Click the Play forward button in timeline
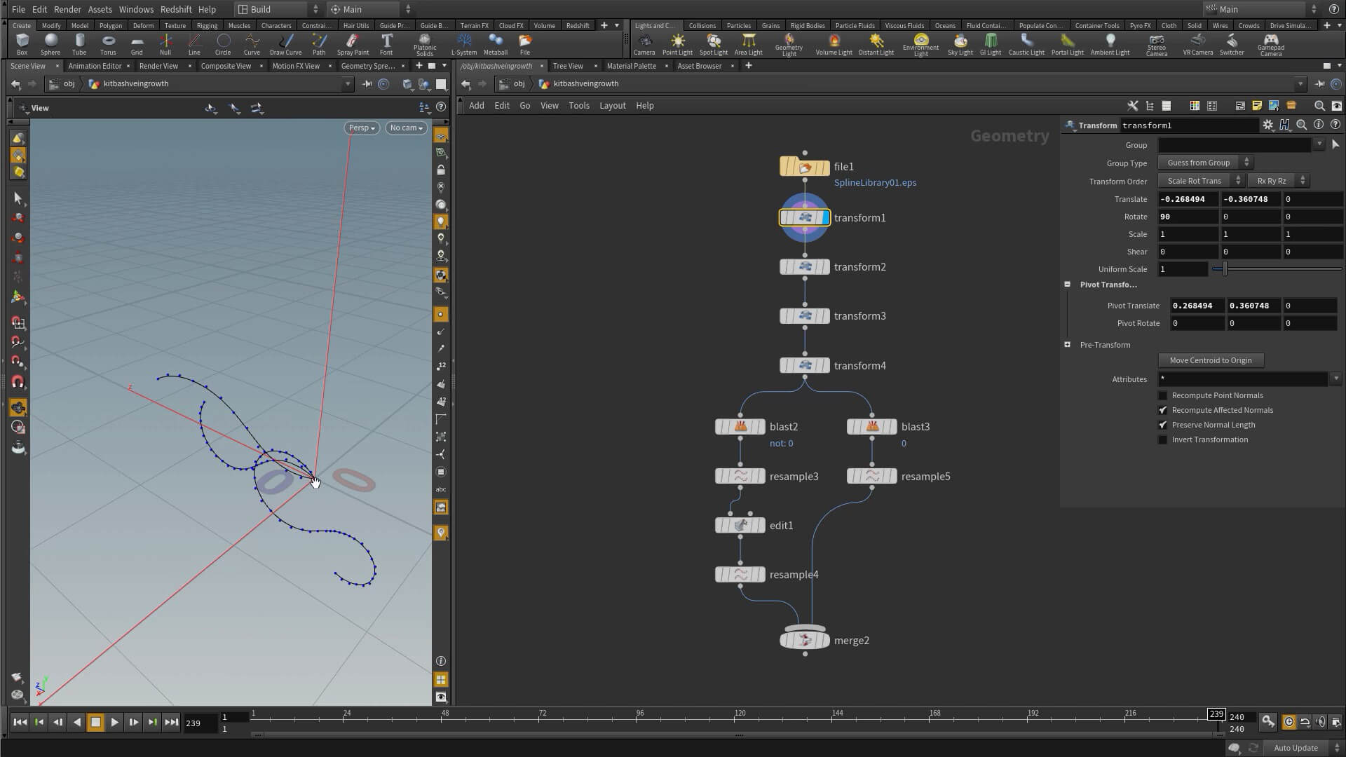The width and height of the screenshot is (1346, 757). coord(114,722)
